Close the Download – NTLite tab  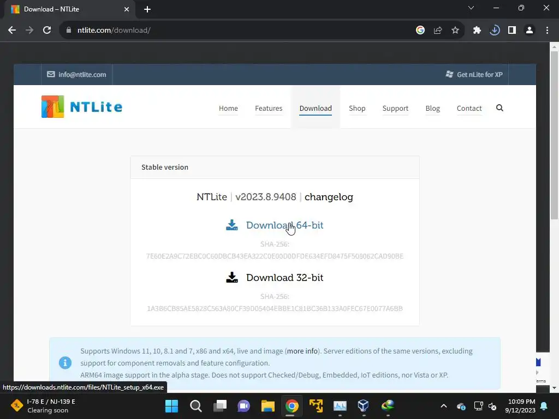[x=127, y=9]
